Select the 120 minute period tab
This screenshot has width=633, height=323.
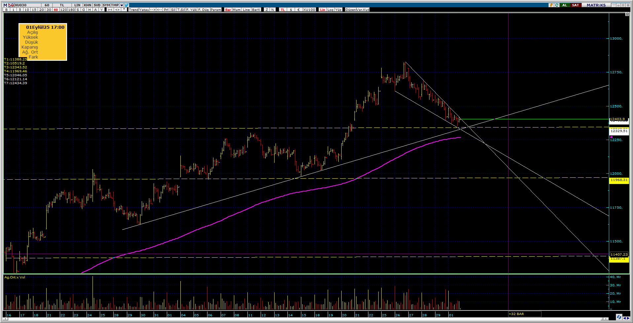63,10
